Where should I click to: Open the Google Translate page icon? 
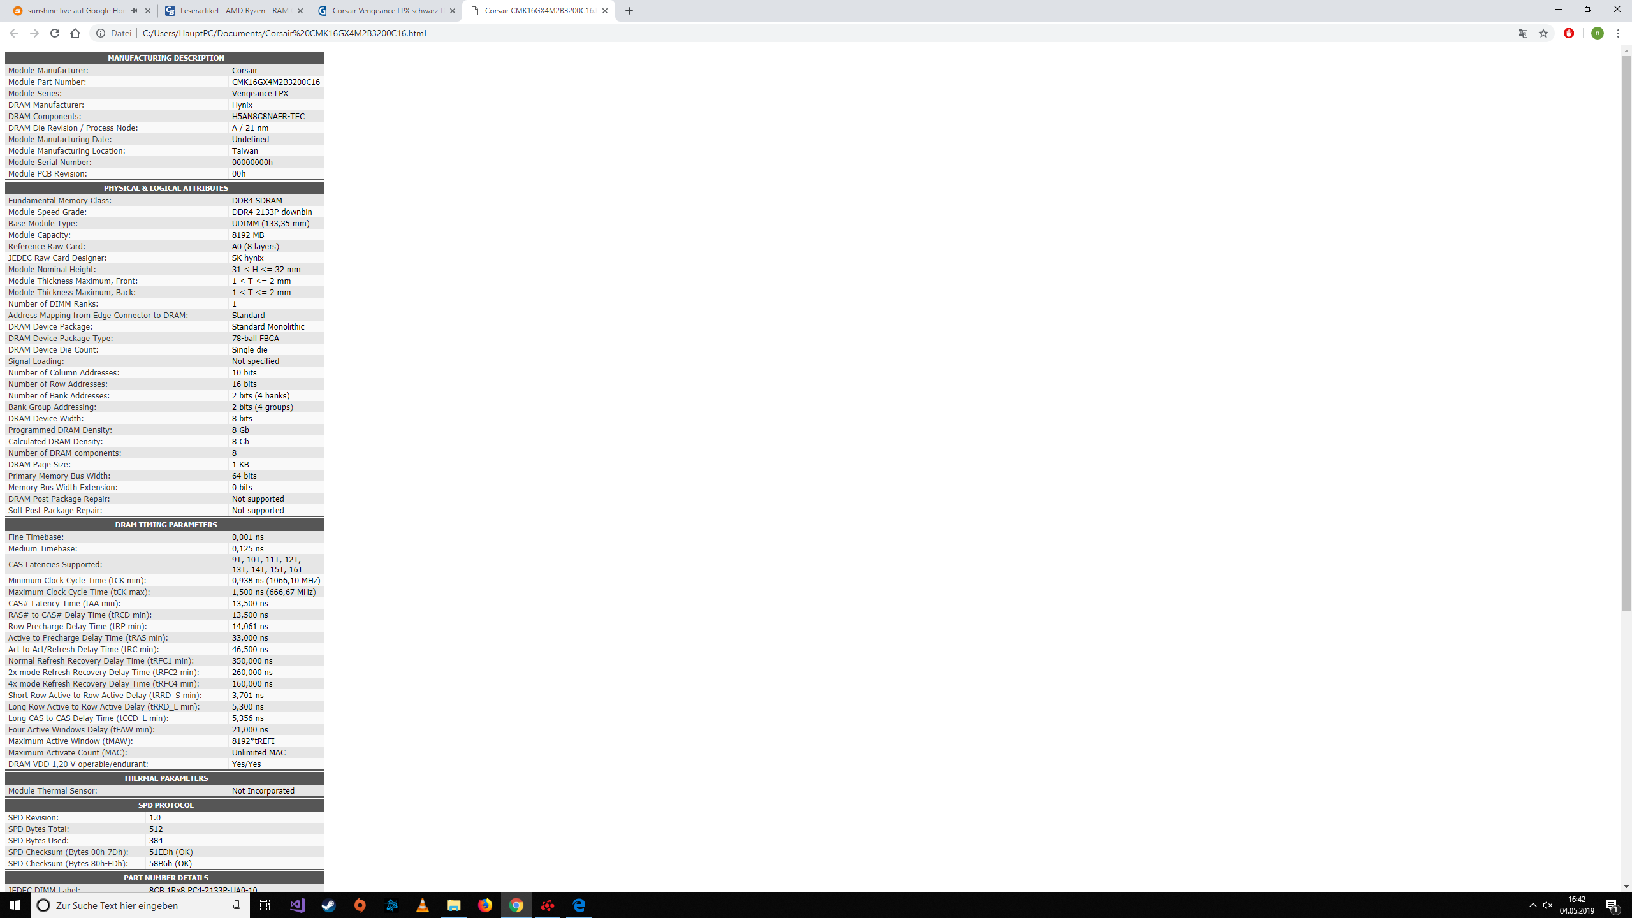tap(1523, 33)
